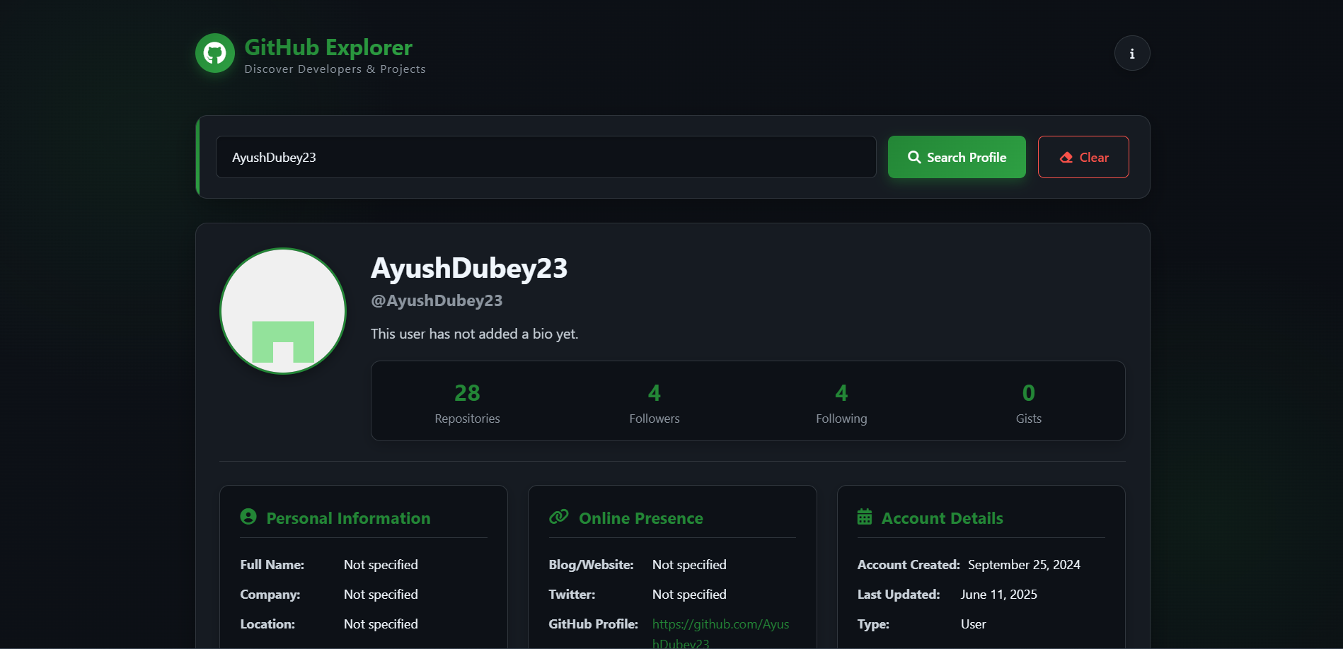Click the @AyushDubey23 username handle
Viewport: 1343px width, 649px height.
(437, 300)
